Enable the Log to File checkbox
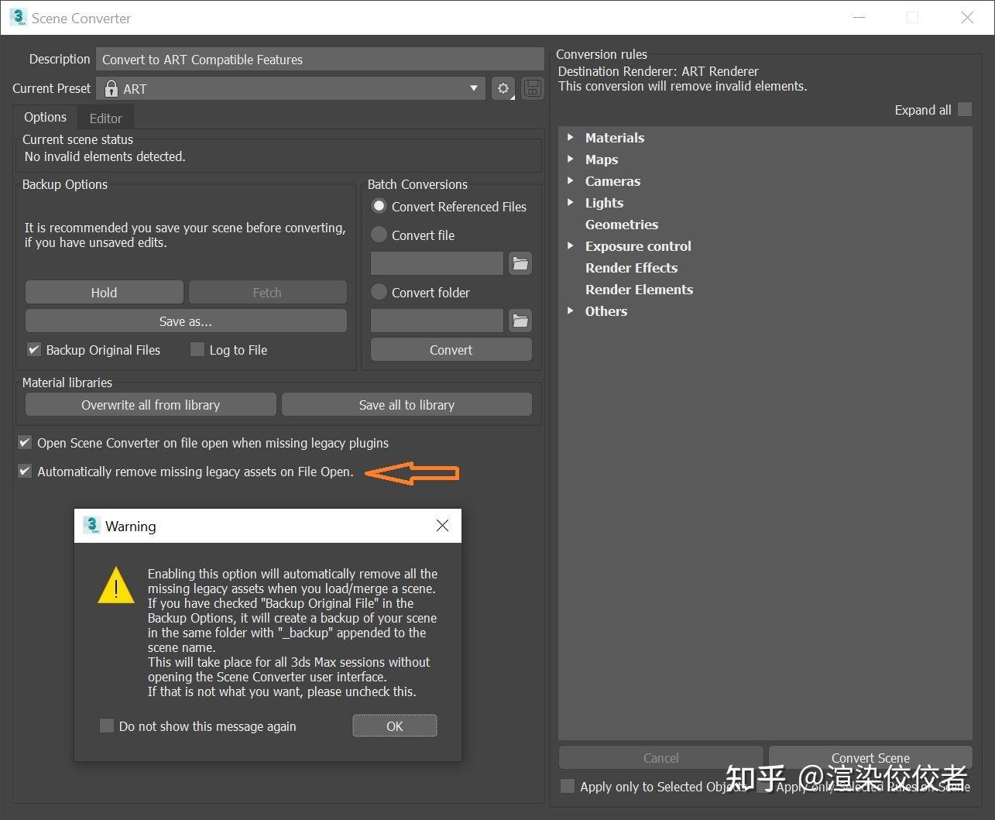The image size is (995, 820). click(197, 349)
